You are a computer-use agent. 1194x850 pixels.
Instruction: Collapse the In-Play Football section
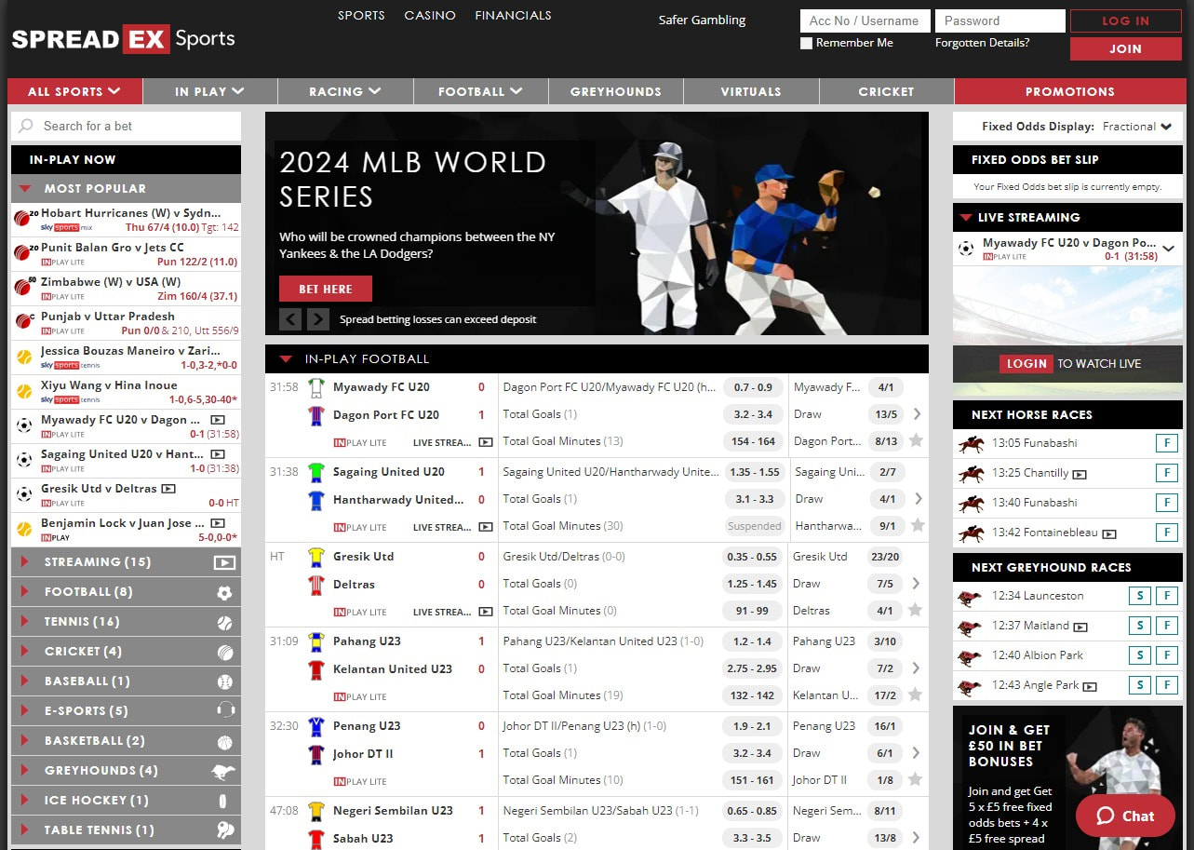tap(286, 359)
